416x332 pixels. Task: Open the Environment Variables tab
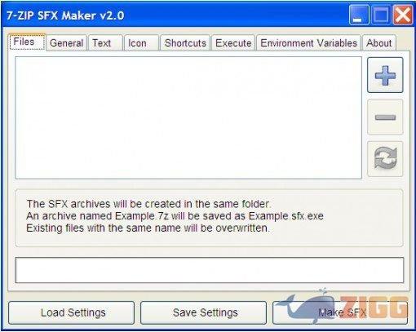(x=308, y=43)
